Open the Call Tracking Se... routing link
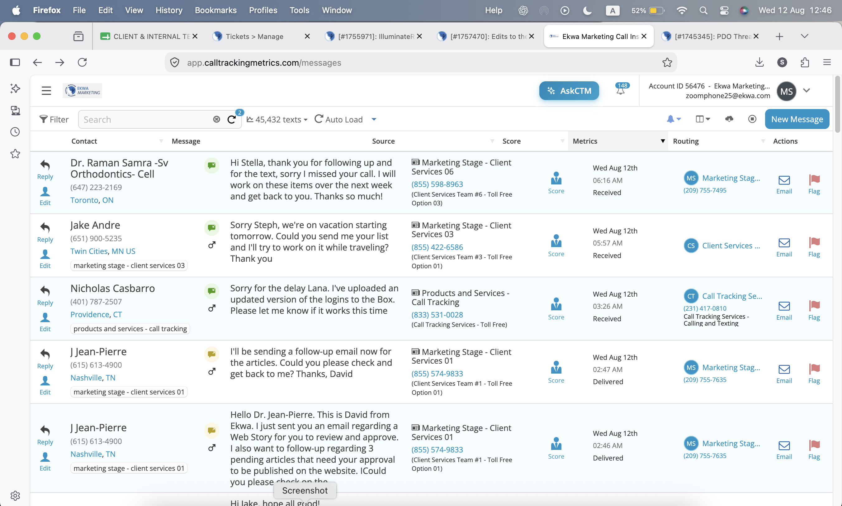842x506 pixels. click(732, 296)
